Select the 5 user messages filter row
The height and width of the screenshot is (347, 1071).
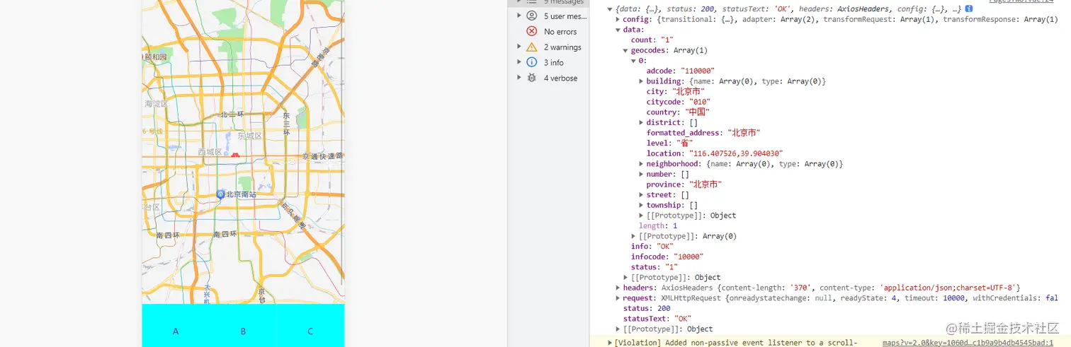click(548, 16)
